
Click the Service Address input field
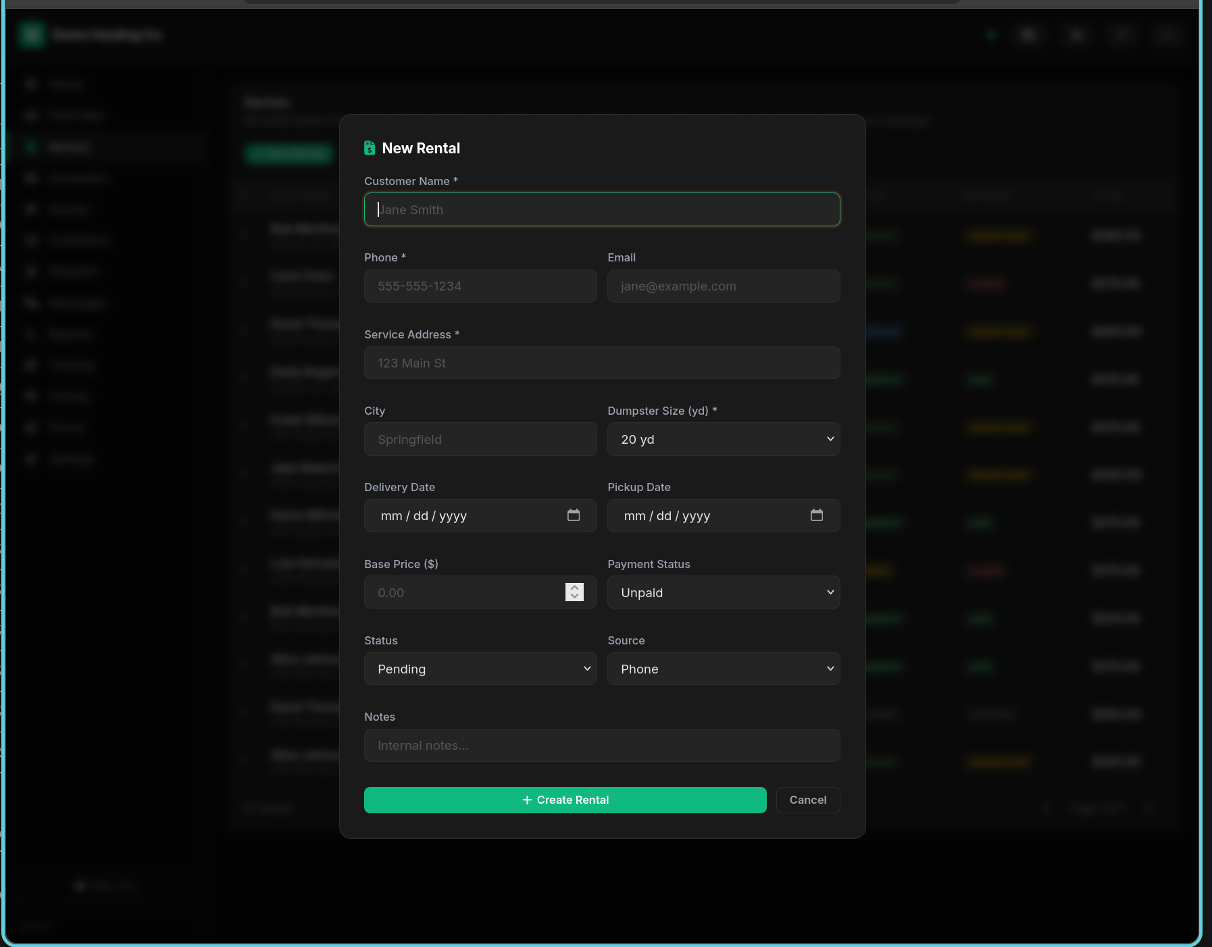point(601,363)
